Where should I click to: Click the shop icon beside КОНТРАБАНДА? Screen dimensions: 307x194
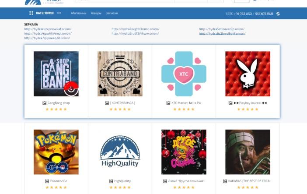tap(107, 103)
